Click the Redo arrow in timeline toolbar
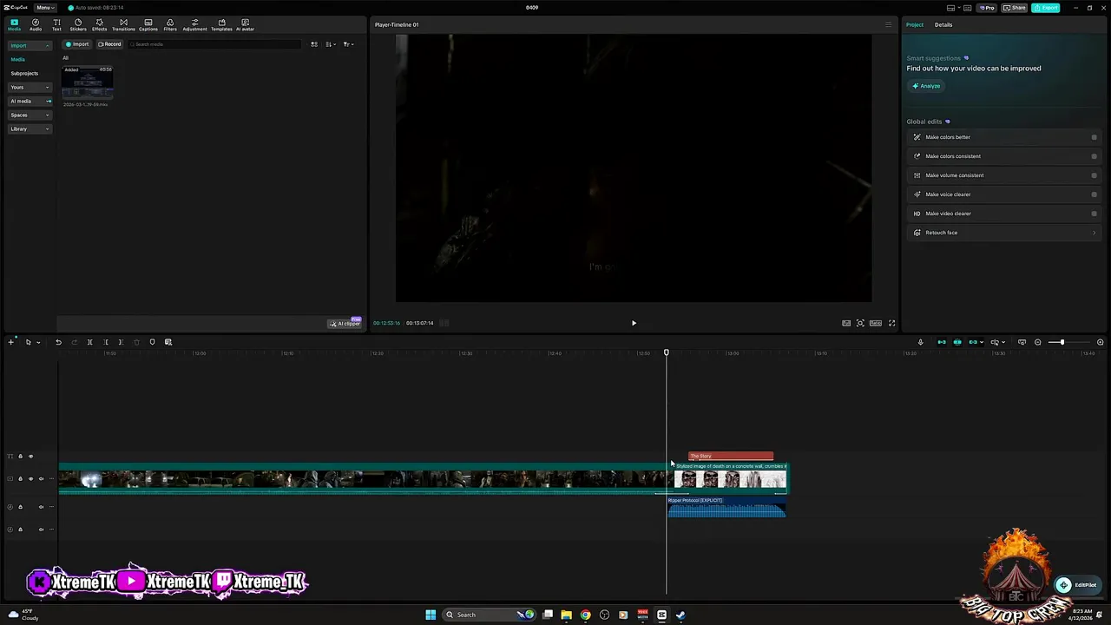Viewport: 1111px width, 625px height. (74, 342)
